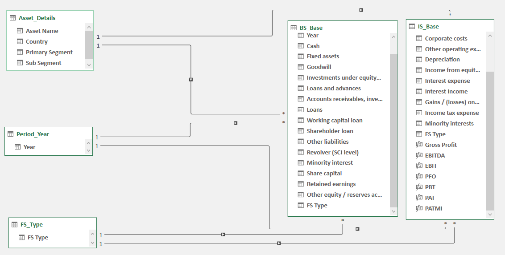This screenshot has height=255, width=505.
Task: Select the Sub Segment field
Action: tap(43, 63)
